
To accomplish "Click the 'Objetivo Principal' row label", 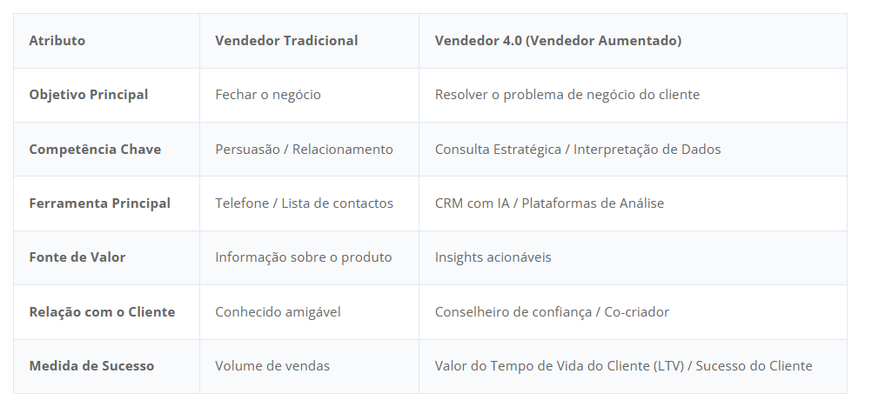I will (x=89, y=95).
